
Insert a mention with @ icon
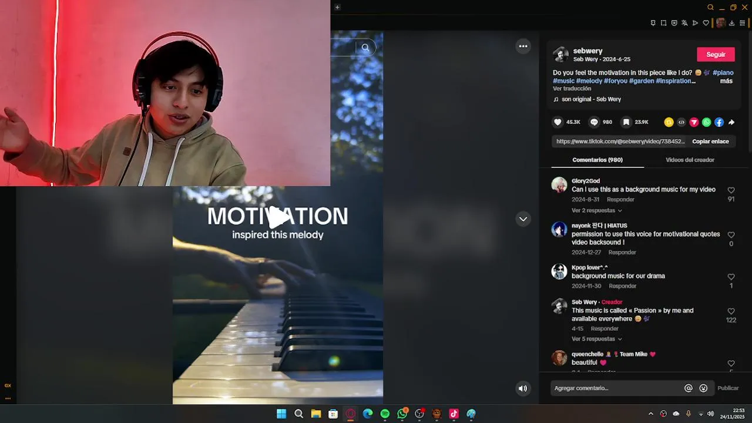pos(689,388)
